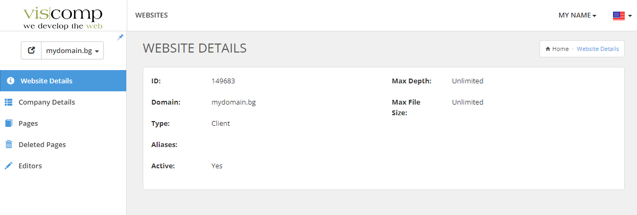Click the Home breadcrumb link

point(560,49)
